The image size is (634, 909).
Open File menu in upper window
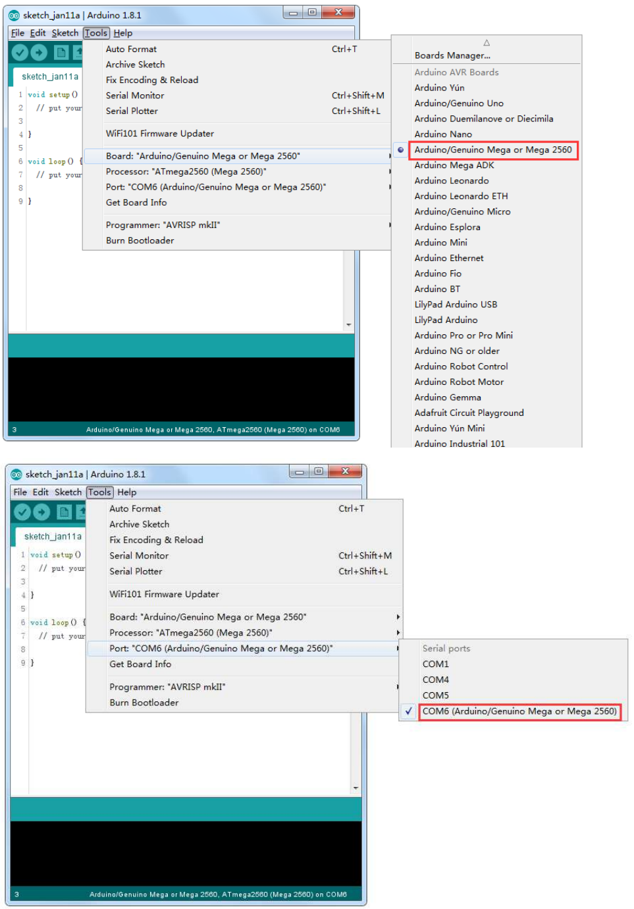18,33
